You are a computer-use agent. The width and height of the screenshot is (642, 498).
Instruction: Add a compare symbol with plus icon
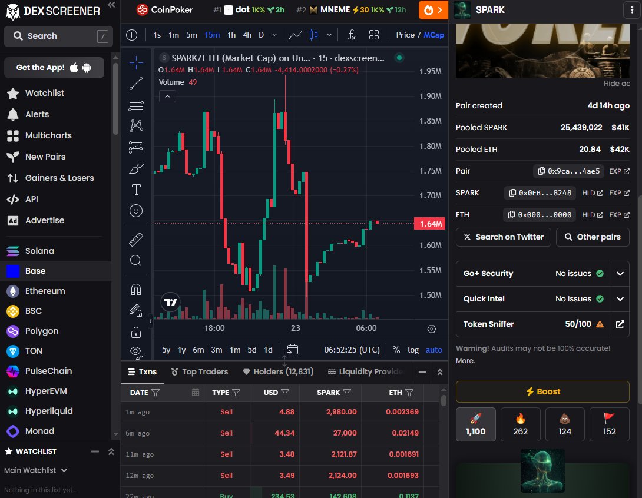pyautogui.click(x=131, y=35)
